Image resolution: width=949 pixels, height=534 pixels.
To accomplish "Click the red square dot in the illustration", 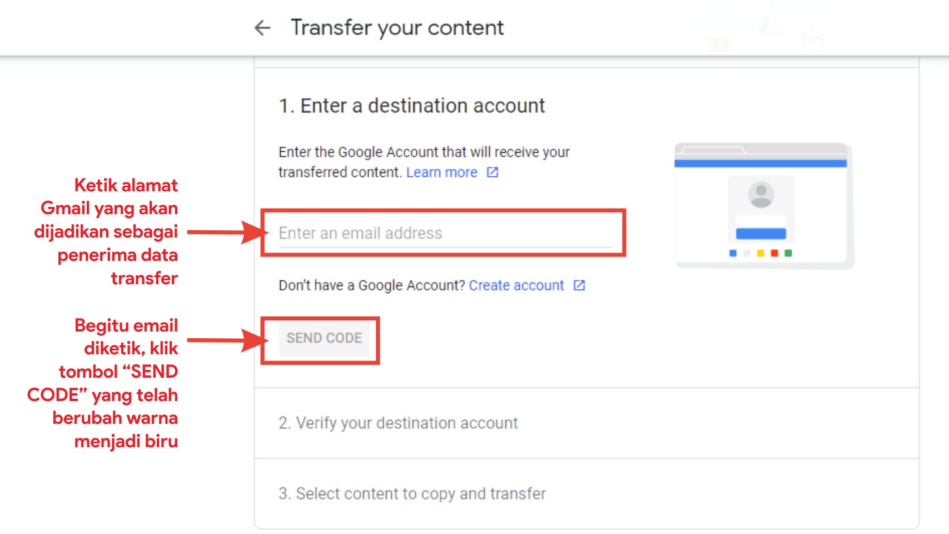I will pos(774,253).
